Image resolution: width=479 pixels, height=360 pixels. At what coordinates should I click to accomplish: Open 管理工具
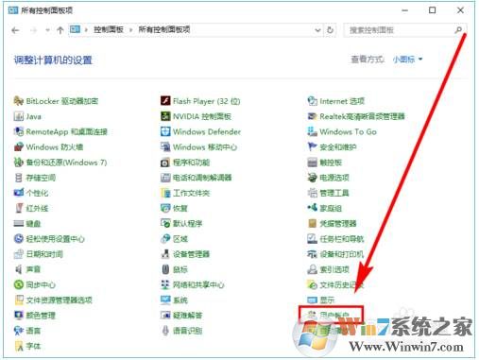328,193
